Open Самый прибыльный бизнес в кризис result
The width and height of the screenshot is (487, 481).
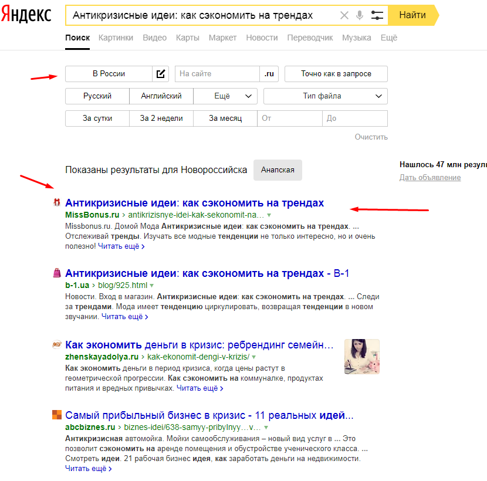click(209, 415)
